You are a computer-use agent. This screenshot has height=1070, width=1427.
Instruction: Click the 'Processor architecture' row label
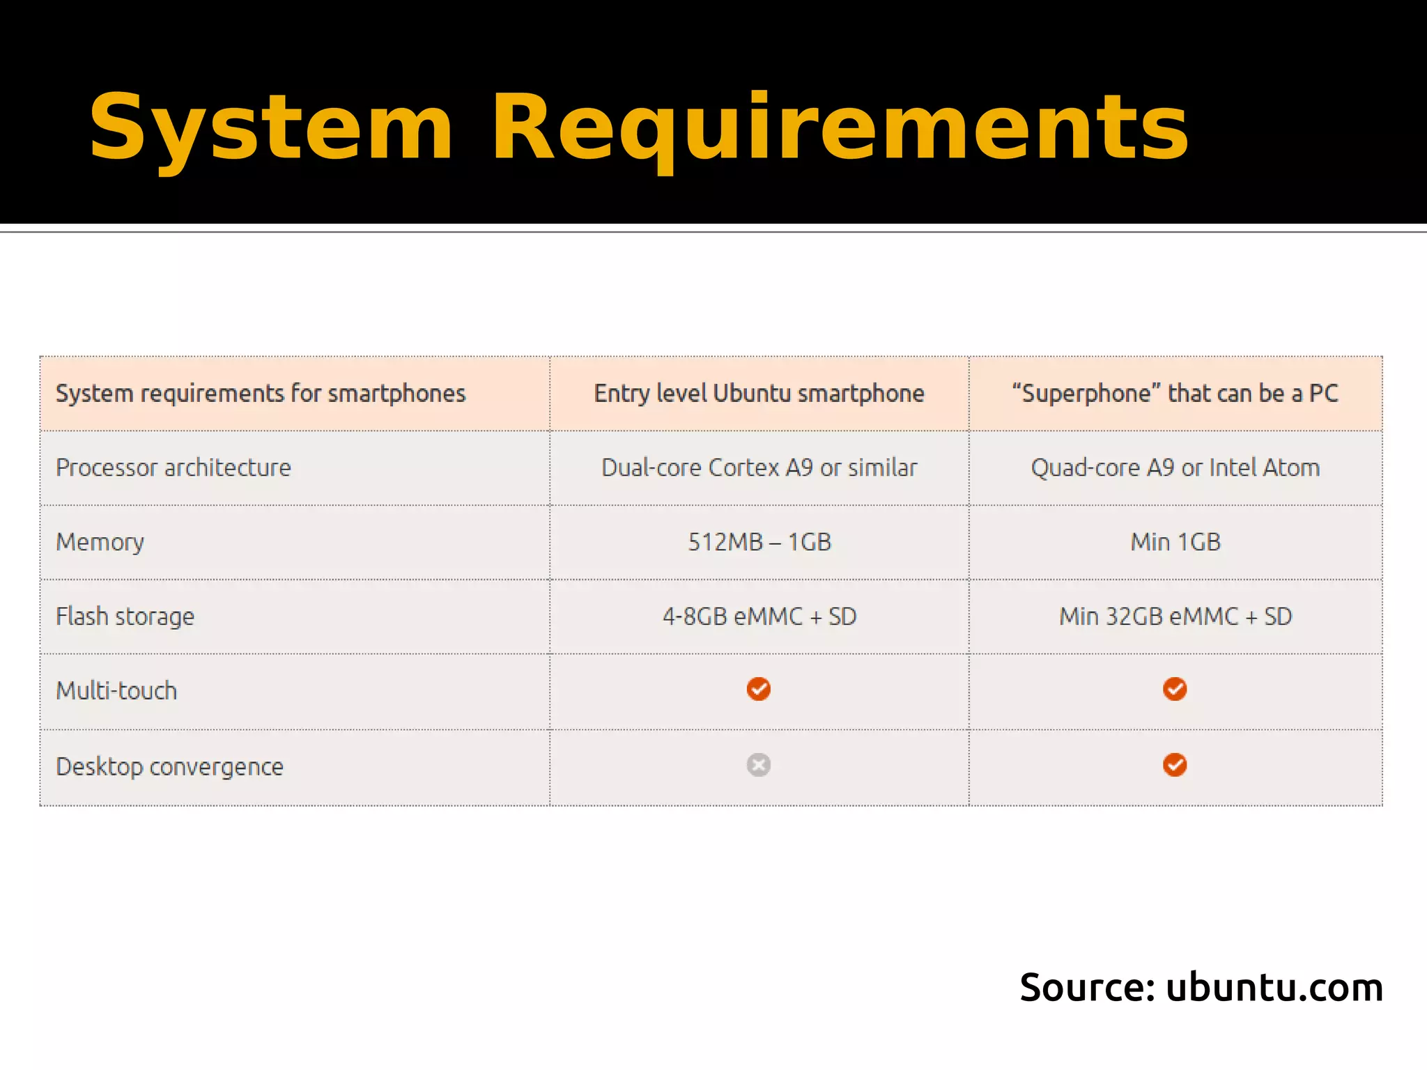pyautogui.click(x=173, y=467)
